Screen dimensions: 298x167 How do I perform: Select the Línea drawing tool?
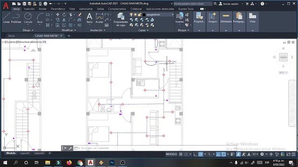(x=6, y=18)
